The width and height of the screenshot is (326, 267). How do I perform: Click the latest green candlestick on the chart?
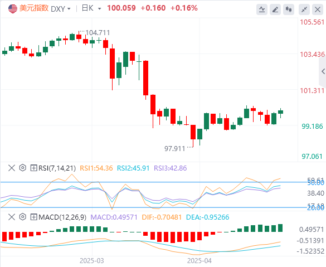coord(280,112)
